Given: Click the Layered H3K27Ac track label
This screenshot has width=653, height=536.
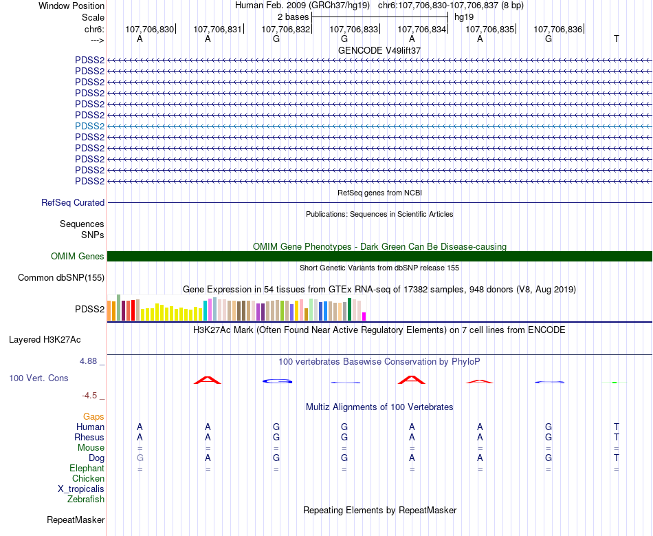Looking at the screenshot, I should (x=45, y=340).
